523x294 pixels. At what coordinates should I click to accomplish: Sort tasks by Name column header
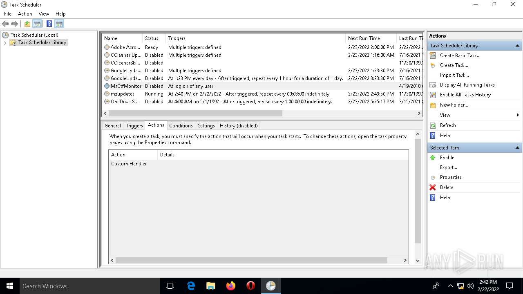(122, 38)
